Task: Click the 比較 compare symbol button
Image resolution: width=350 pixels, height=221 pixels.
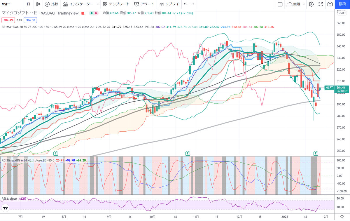Action: pos(52,4)
